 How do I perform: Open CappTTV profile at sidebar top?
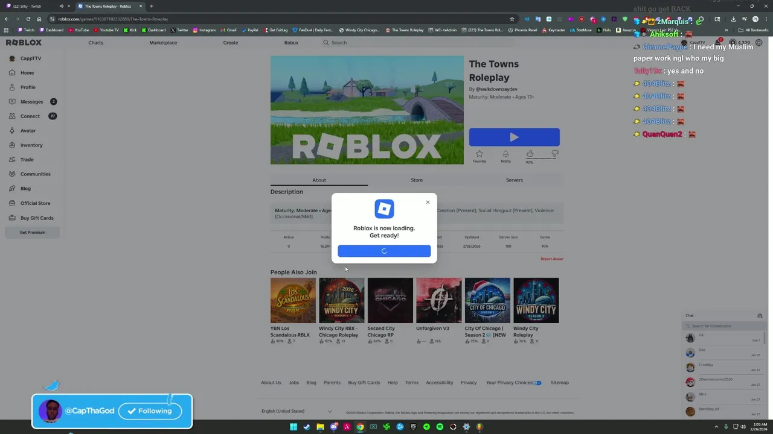[25, 58]
